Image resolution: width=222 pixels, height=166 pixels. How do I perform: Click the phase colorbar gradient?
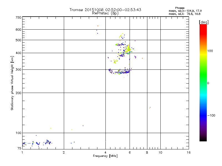[x=203, y=82]
